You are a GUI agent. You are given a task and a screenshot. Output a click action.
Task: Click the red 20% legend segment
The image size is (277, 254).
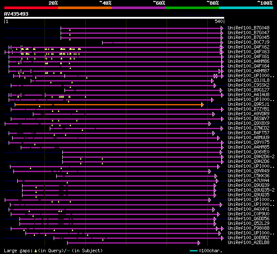pos(31,8)
